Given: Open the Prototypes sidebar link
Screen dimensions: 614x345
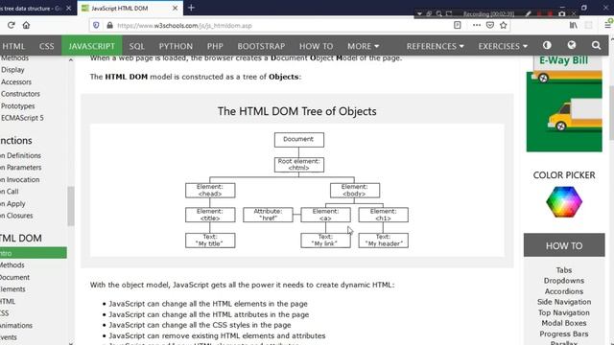Looking at the screenshot, I should (x=17, y=106).
